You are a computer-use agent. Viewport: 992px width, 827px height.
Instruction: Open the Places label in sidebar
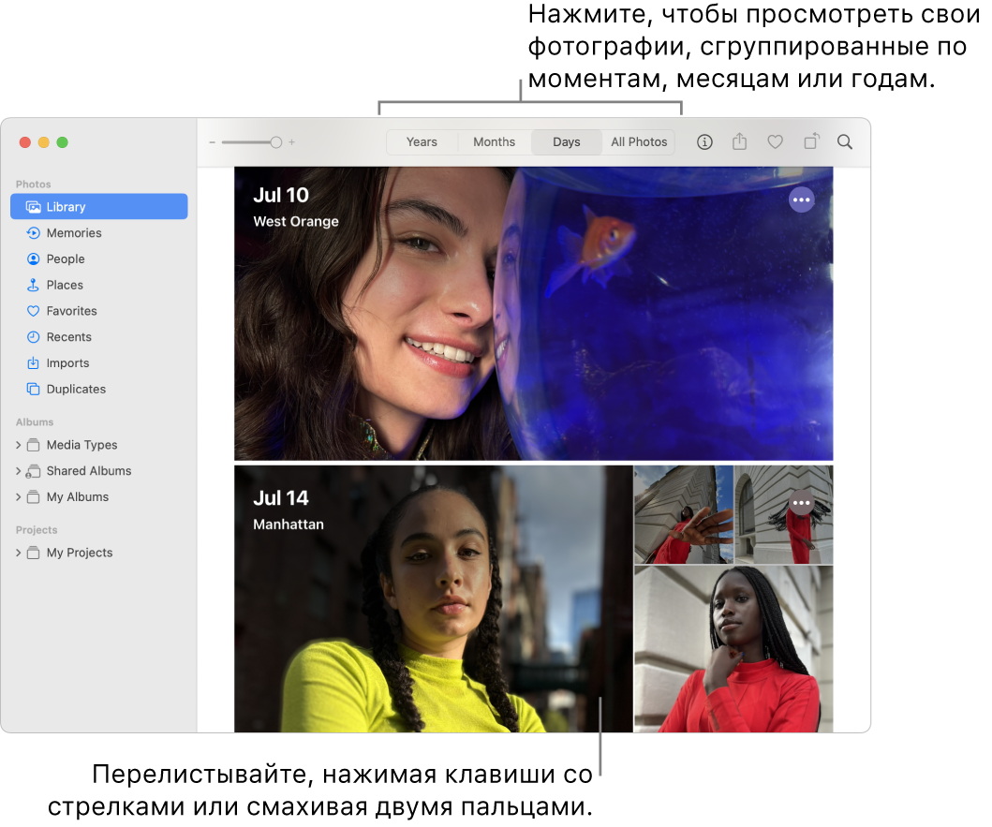pyautogui.click(x=65, y=285)
